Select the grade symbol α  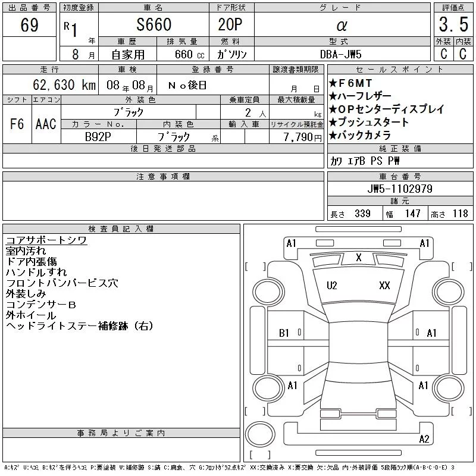(342, 26)
